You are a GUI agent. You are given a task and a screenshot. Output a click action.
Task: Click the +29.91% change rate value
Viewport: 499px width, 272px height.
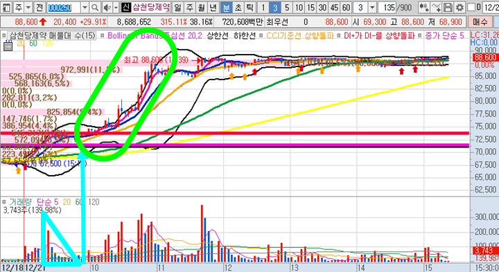[x=93, y=22]
